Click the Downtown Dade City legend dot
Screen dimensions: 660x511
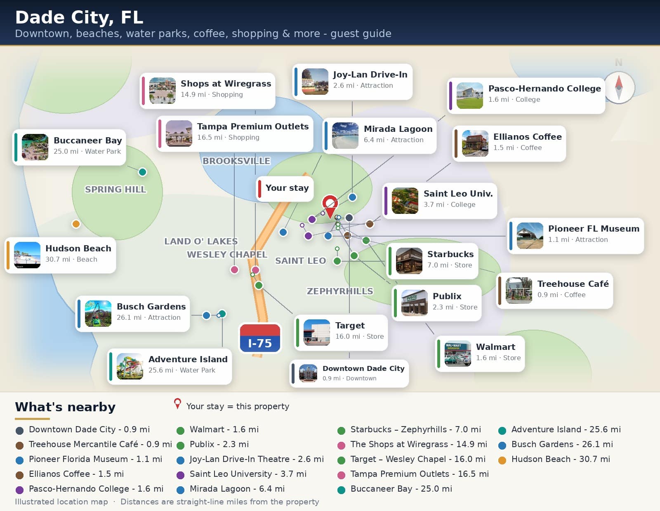[19, 431]
